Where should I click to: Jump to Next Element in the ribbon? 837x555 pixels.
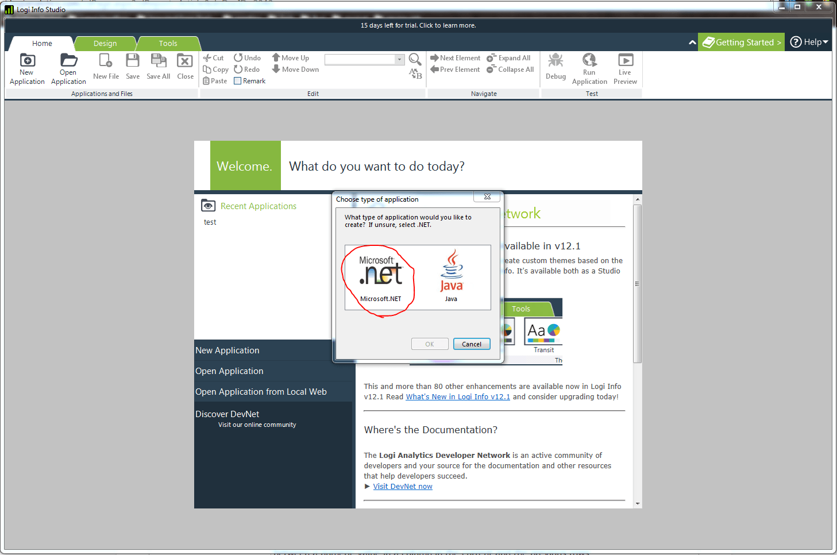(454, 57)
